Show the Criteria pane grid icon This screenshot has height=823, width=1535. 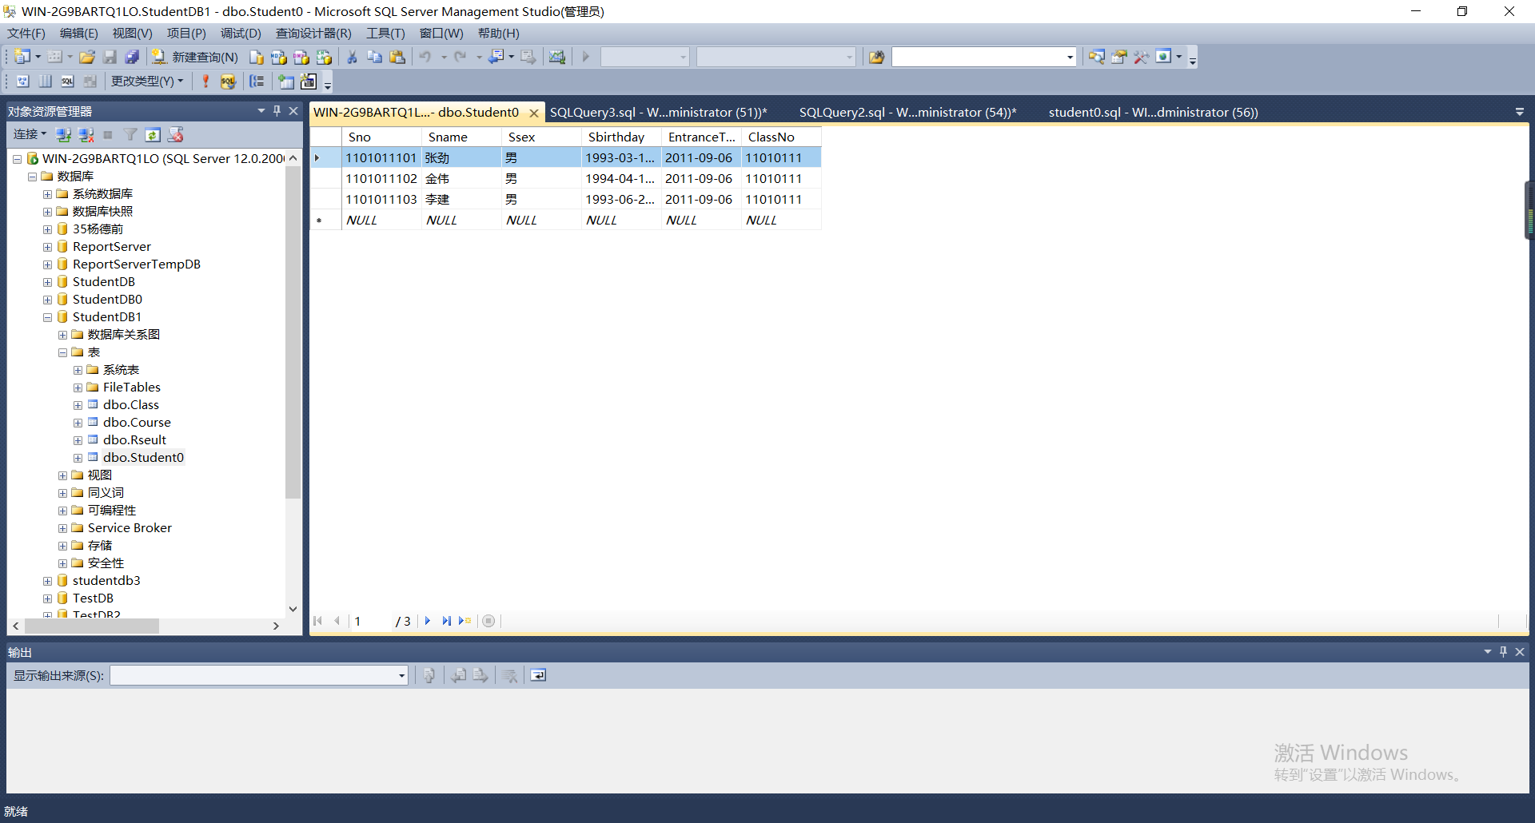click(46, 81)
